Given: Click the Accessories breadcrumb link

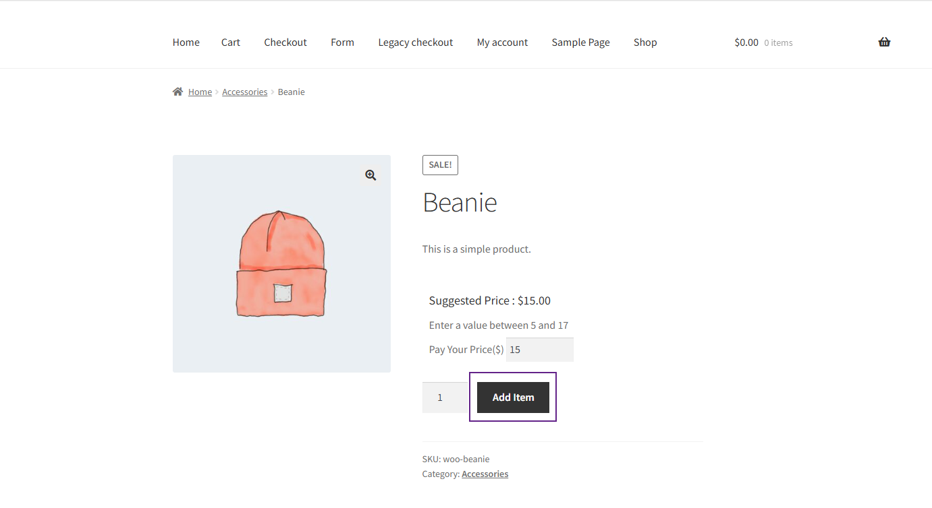Looking at the screenshot, I should 245,92.
